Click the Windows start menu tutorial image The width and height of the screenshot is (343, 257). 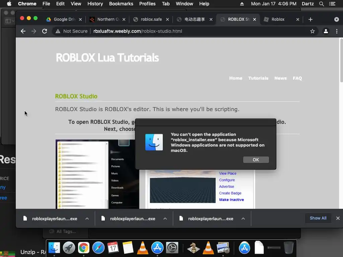pos(97,174)
